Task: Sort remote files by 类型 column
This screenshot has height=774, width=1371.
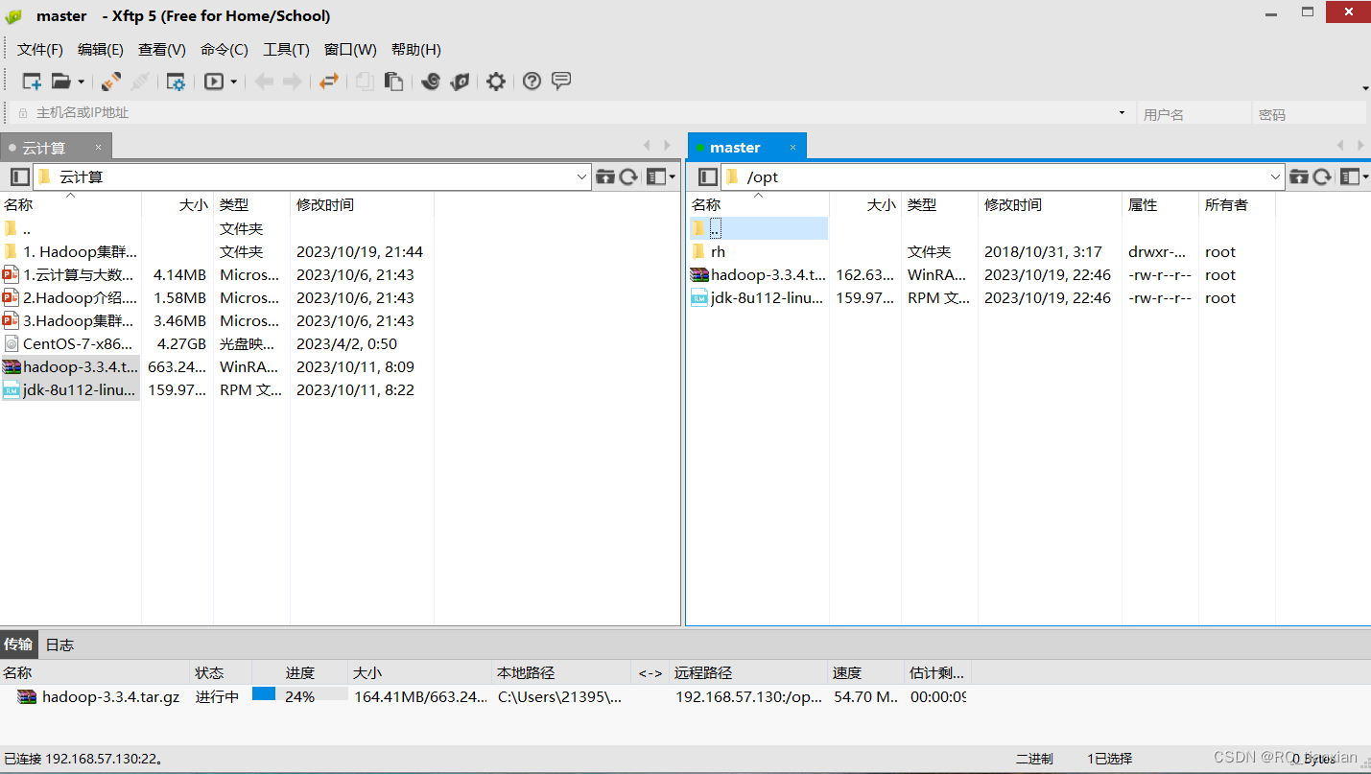Action: pyautogui.click(x=940, y=205)
